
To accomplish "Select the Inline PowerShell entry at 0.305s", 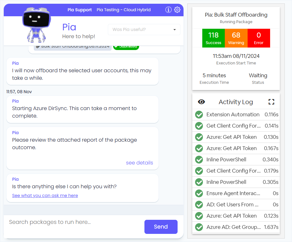I will [x=236, y=182].
